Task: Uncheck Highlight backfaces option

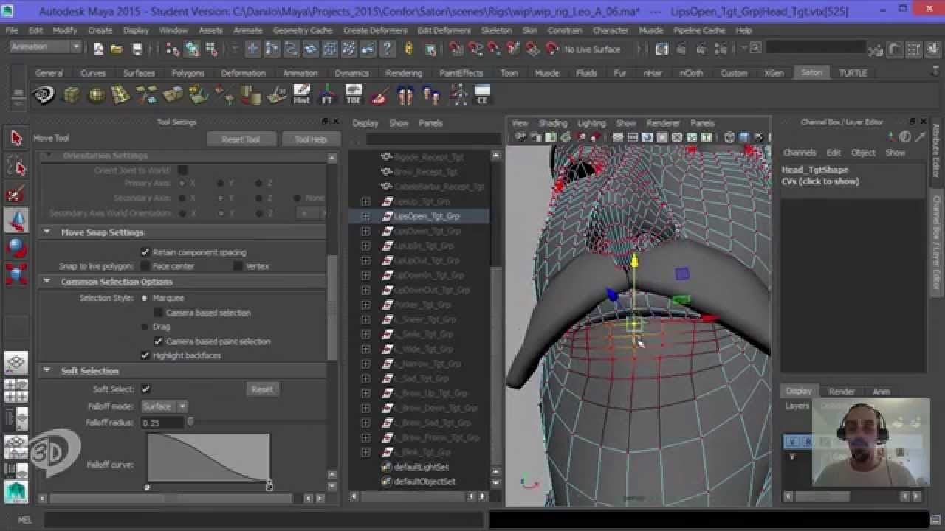Action: [x=145, y=355]
